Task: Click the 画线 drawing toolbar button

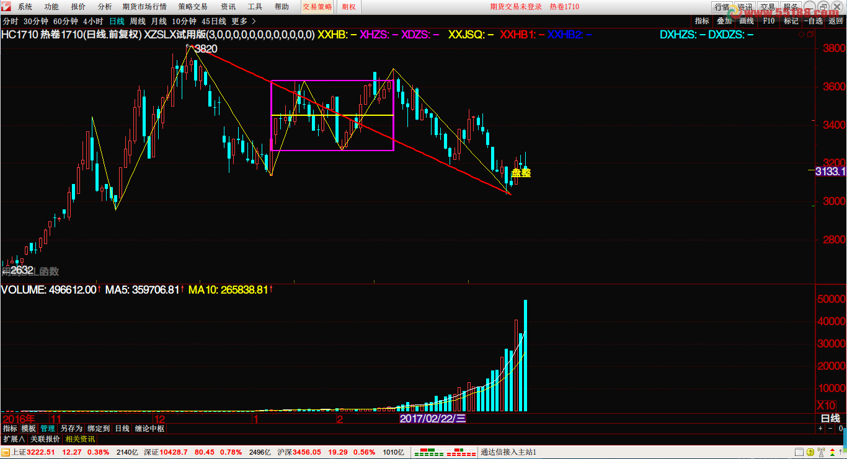Action: 747,21
